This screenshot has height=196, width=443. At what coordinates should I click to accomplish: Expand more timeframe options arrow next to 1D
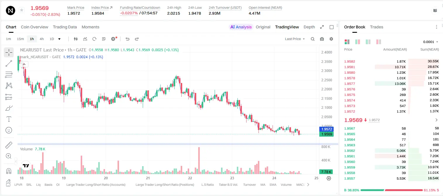(x=59, y=39)
